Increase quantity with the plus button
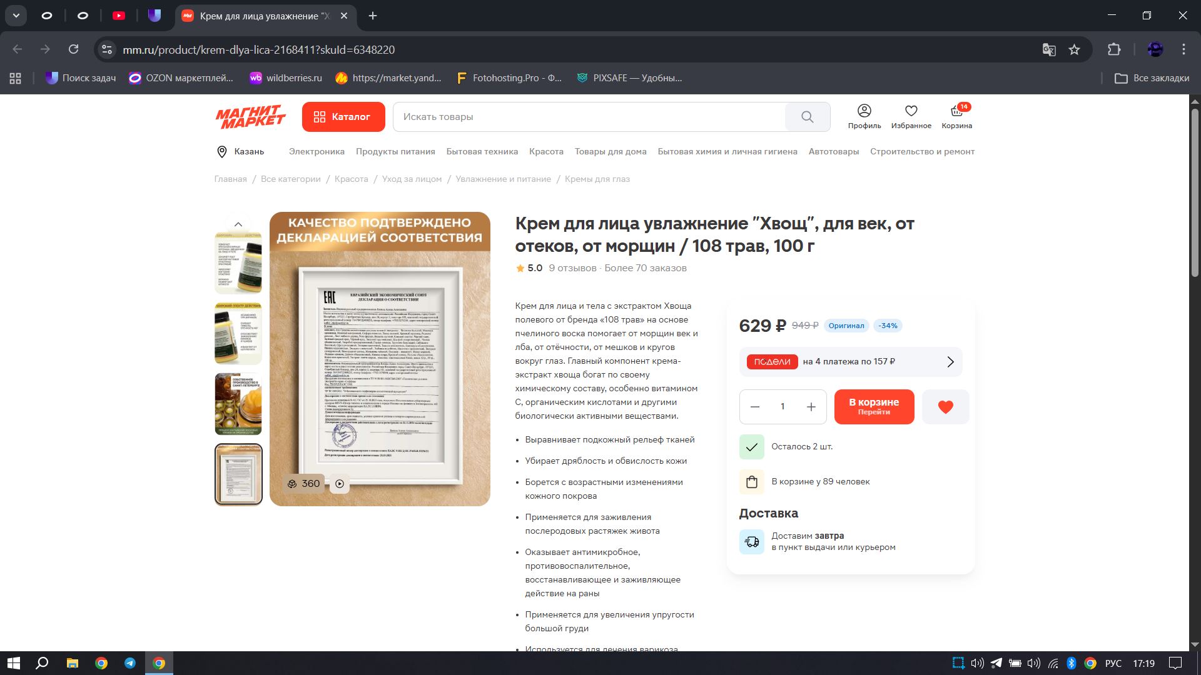This screenshot has height=675, width=1201. [811, 407]
